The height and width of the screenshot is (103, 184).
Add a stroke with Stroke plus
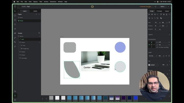pyautogui.click(x=169, y=70)
